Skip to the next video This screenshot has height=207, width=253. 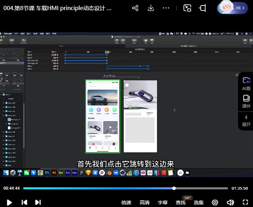click(38, 202)
